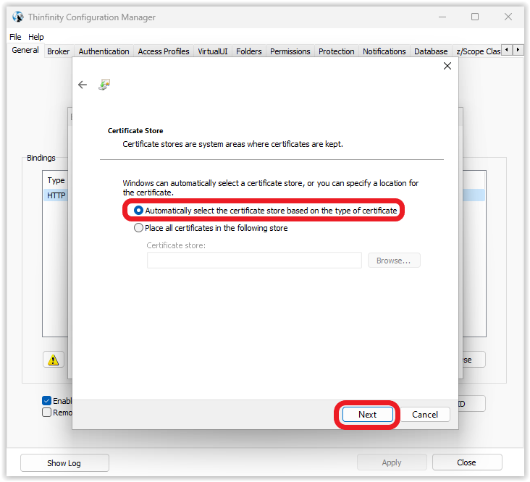530x482 pixels.
Task: Open the z/Scope Clas tab
Action: pyautogui.click(x=478, y=51)
